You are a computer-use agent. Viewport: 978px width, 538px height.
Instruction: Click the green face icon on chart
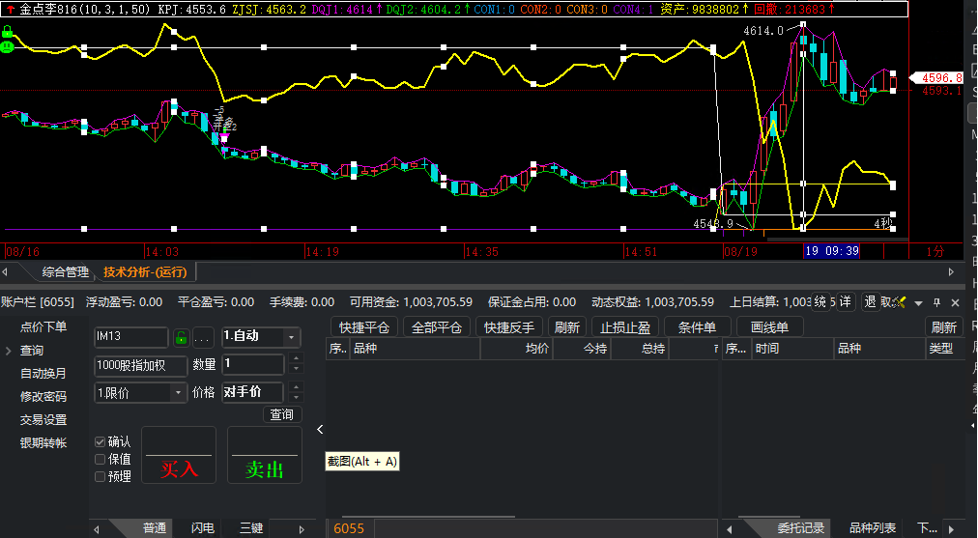point(7,46)
